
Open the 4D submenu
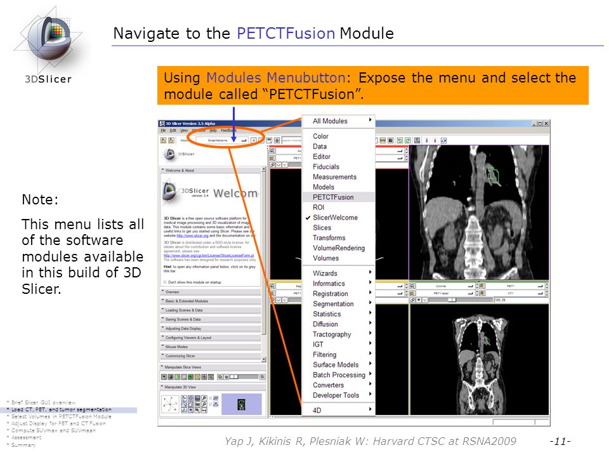[x=338, y=411]
